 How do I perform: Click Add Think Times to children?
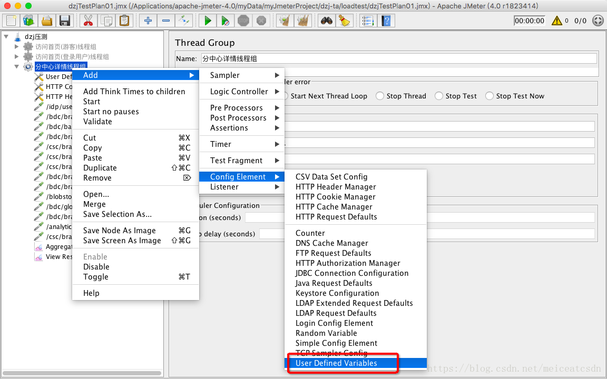click(x=135, y=91)
